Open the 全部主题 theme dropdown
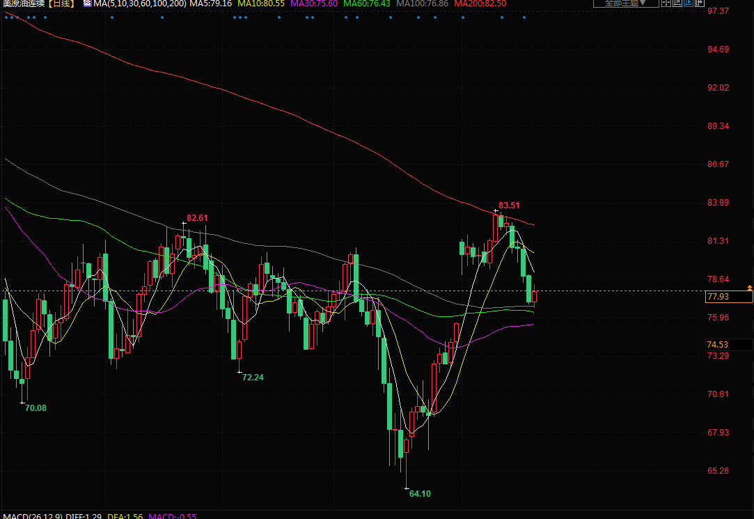This screenshot has height=519, width=754. 625,3
